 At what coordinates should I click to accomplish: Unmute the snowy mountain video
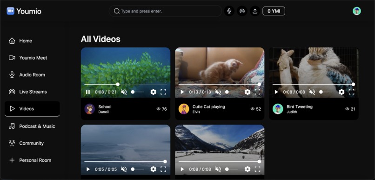click(x=218, y=169)
